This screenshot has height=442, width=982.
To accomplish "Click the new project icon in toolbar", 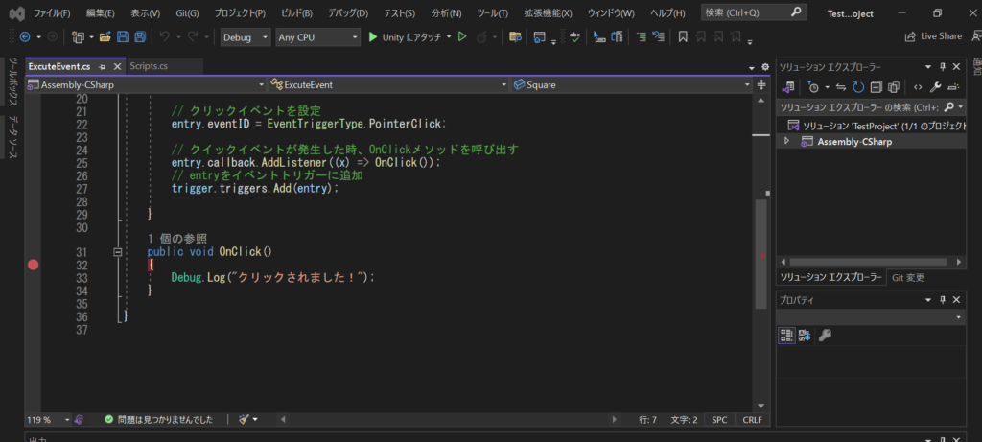I will [79, 37].
